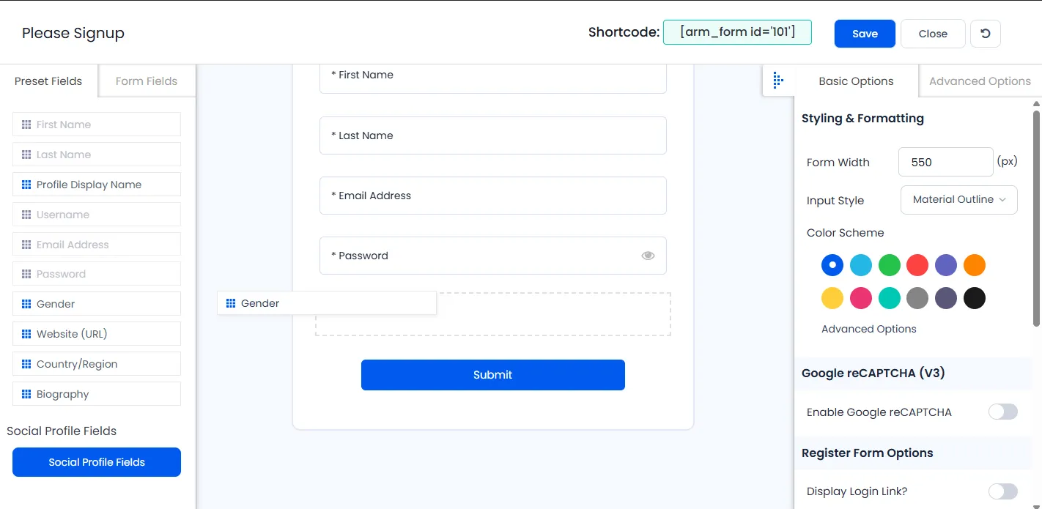The width and height of the screenshot is (1042, 509).
Task: Open the Advanced Options tab
Action: (980, 81)
